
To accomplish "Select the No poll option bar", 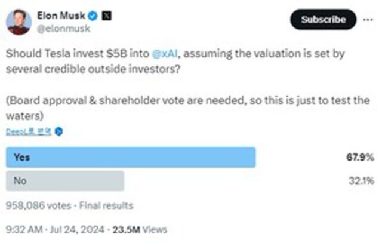I will point(65,180).
